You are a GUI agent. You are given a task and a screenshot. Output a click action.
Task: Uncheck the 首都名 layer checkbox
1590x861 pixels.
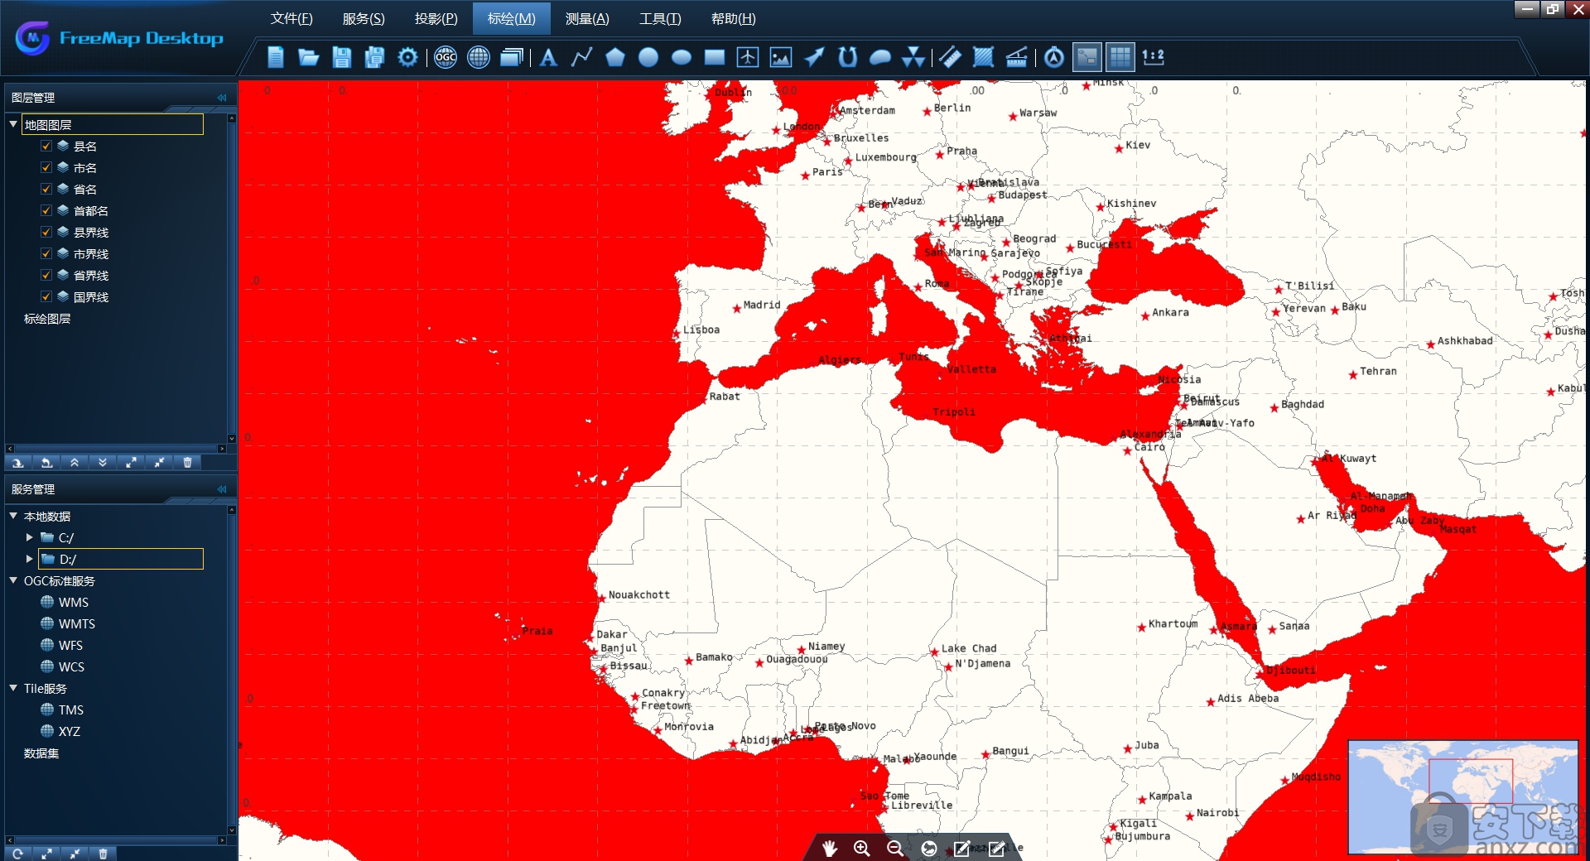tap(46, 210)
